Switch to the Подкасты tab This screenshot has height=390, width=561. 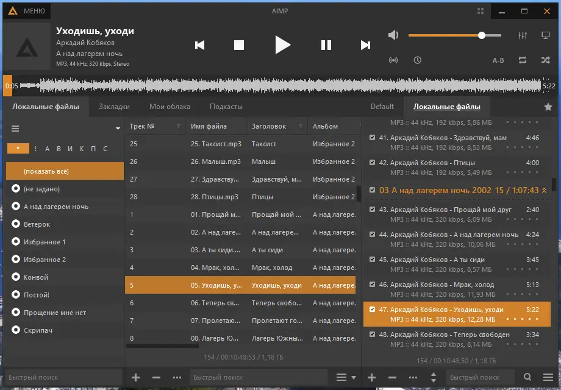click(x=226, y=107)
